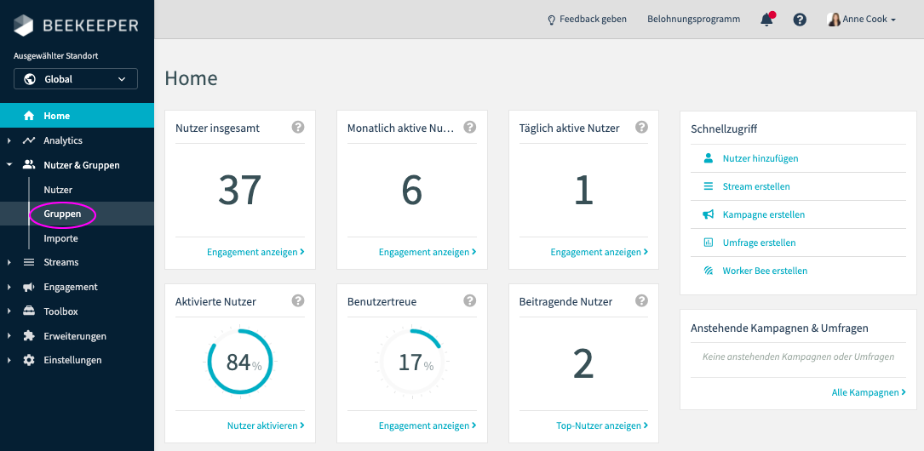
Task: Open the Global location dropdown
Action: pyautogui.click(x=76, y=79)
